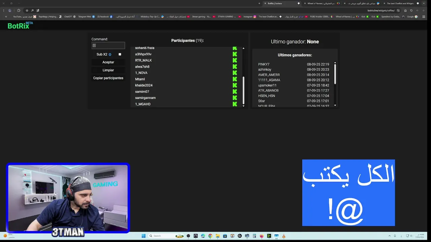Click the bookmark star icon in toolbar
This screenshot has width=431, height=242.
pyautogui.click(x=27, y=10)
